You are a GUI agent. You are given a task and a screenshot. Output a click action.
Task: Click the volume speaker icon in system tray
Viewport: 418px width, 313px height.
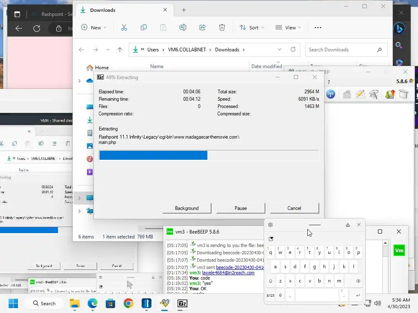pyautogui.click(x=378, y=303)
